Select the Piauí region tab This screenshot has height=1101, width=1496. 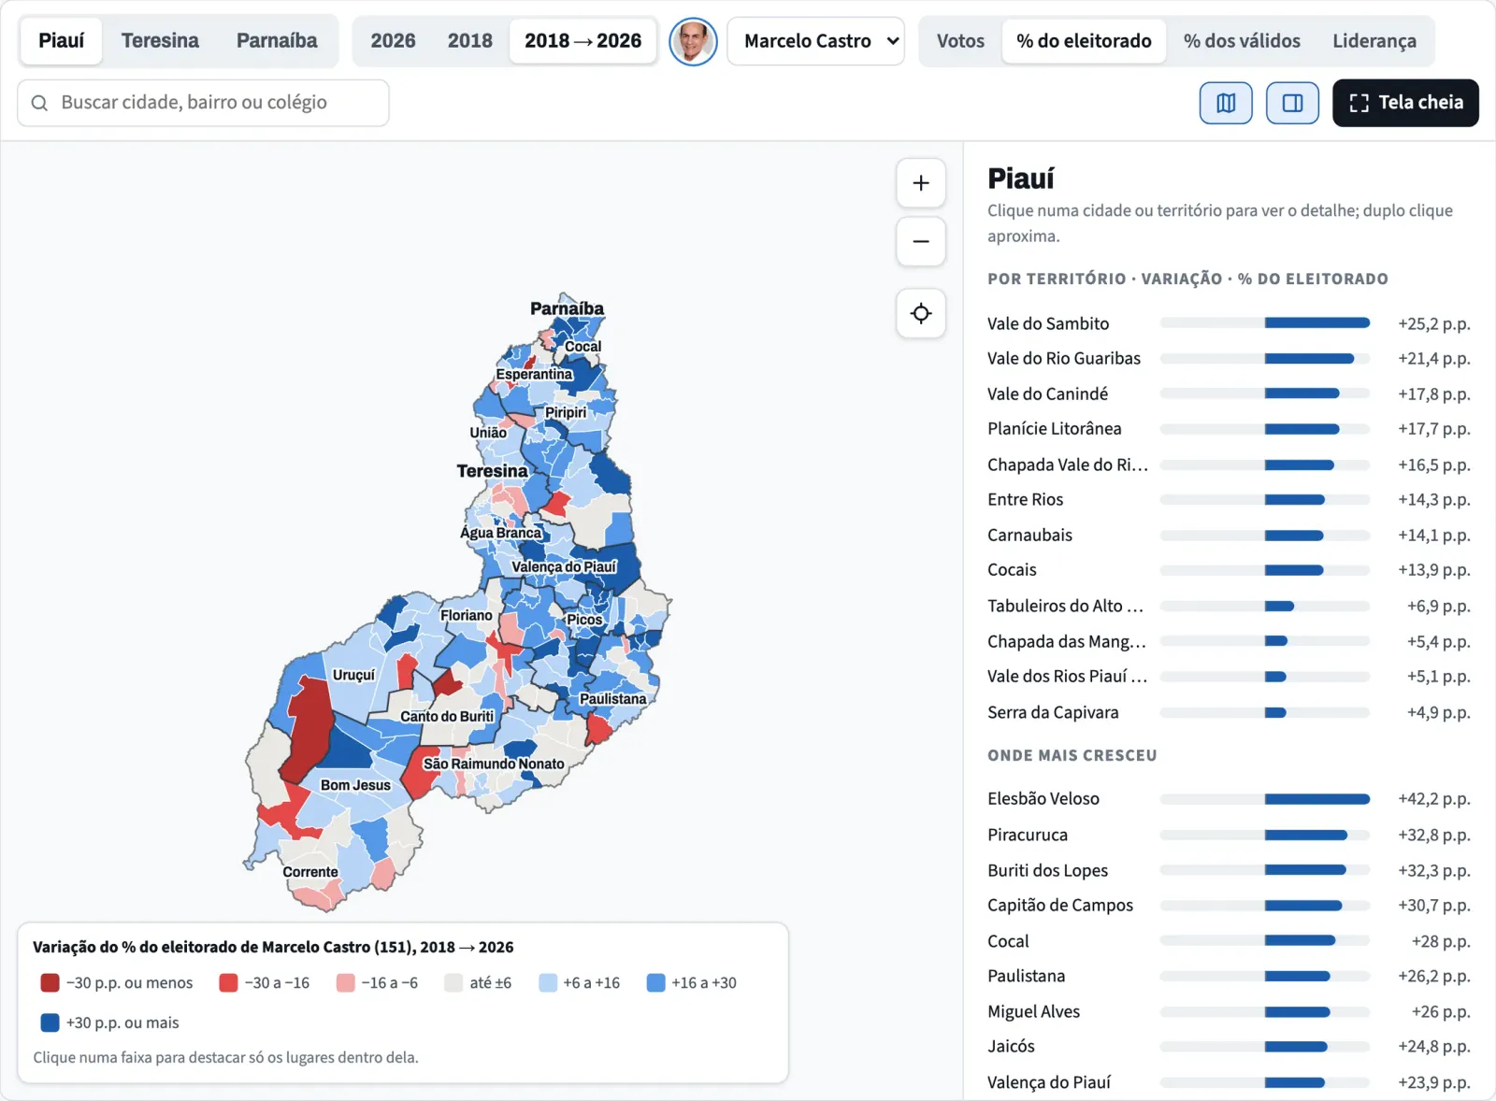point(62,41)
